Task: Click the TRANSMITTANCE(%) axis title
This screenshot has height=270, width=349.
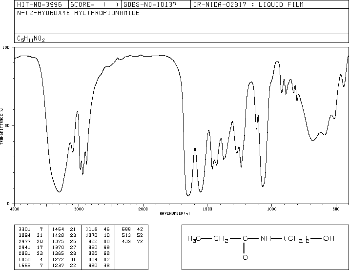Action: pyautogui.click(x=1, y=126)
